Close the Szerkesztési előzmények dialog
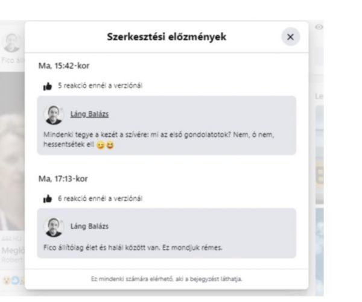Screen dimensions: 362x302 (290, 37)
